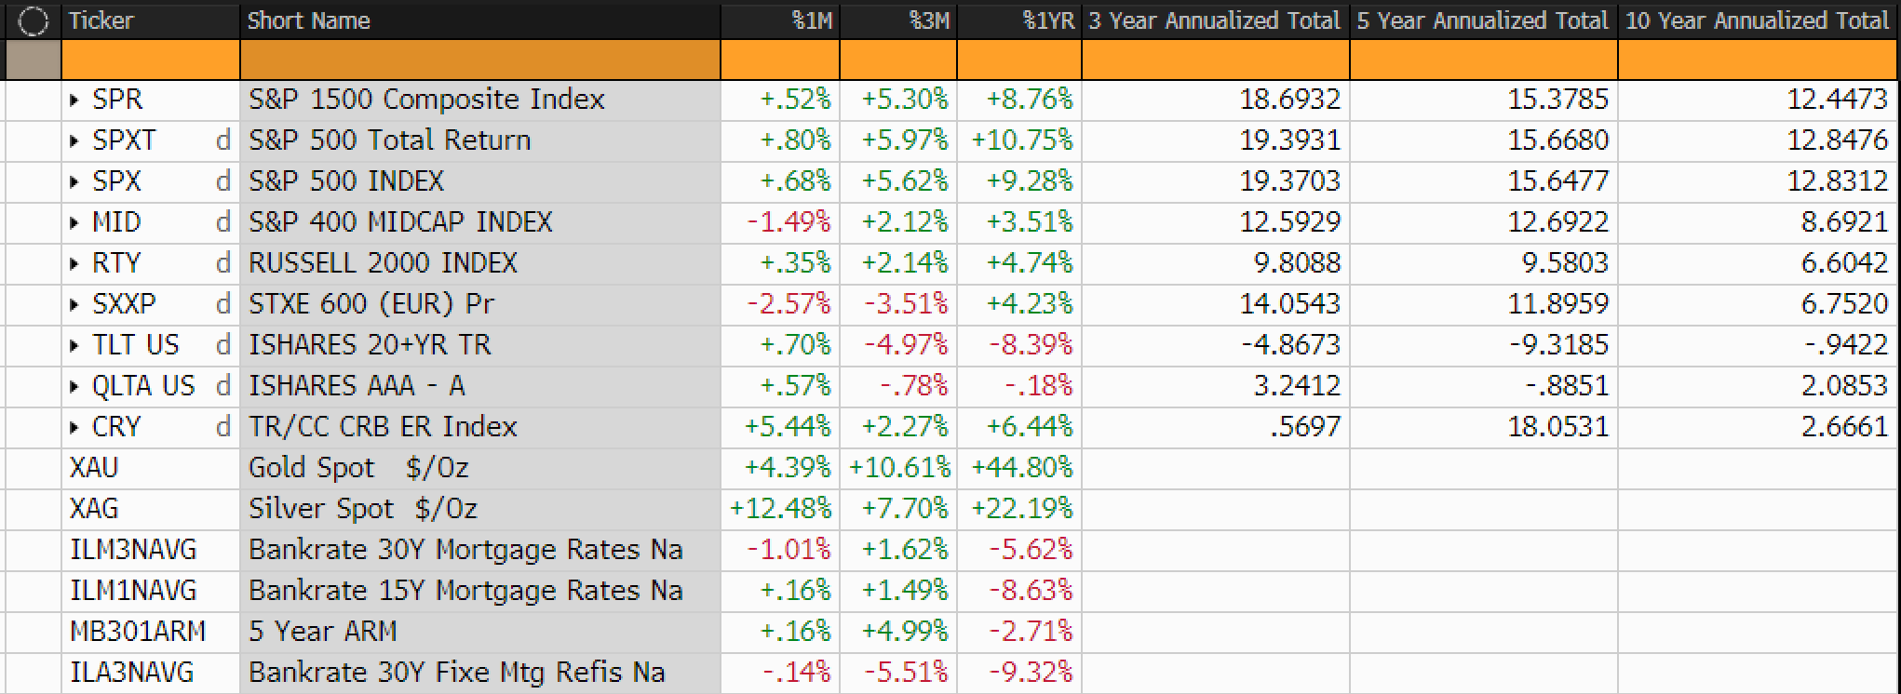Viewport: 1901px width, 694px height.
Task: Click the 'TR/CC CRB ER Index' name
Action: 383,427
